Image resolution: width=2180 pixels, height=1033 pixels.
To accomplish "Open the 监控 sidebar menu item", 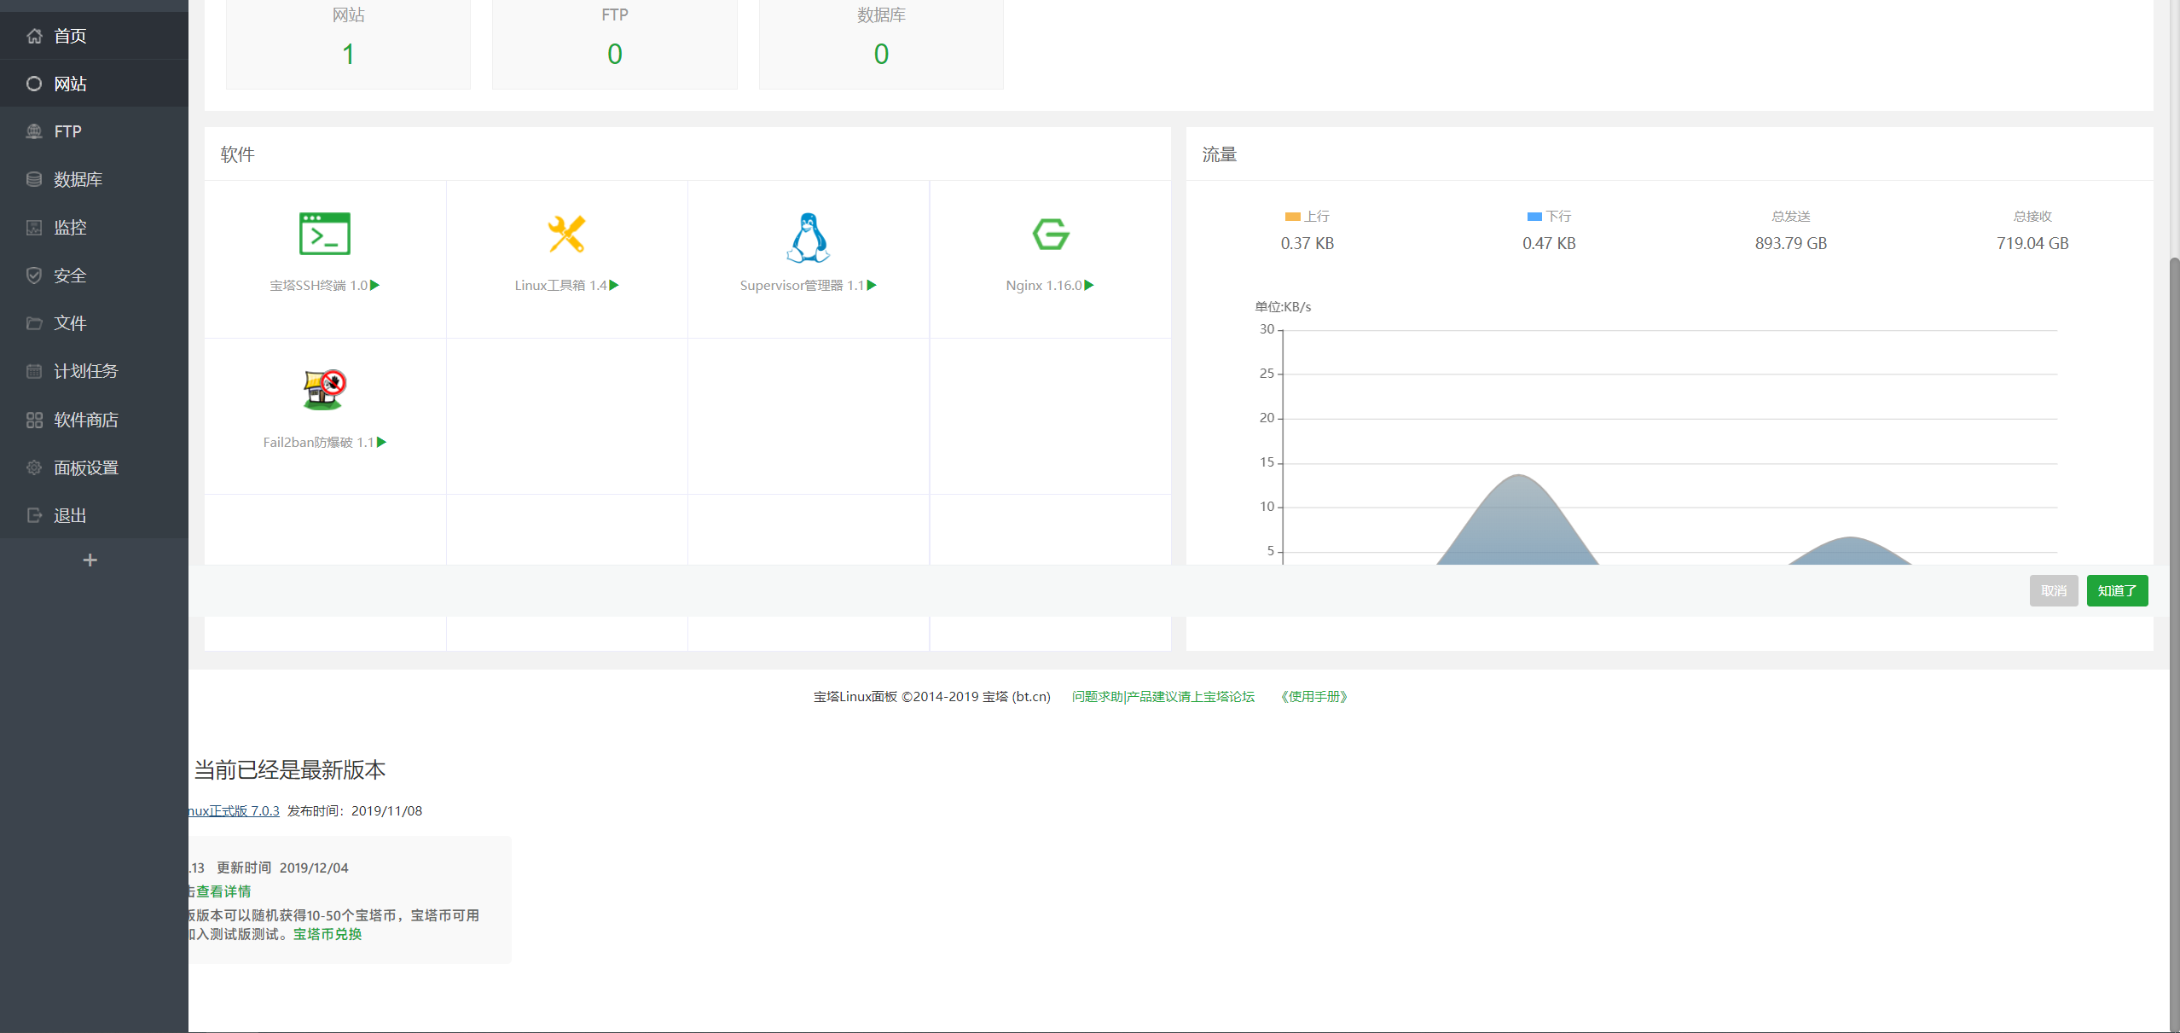I will (x=94, y=228).
